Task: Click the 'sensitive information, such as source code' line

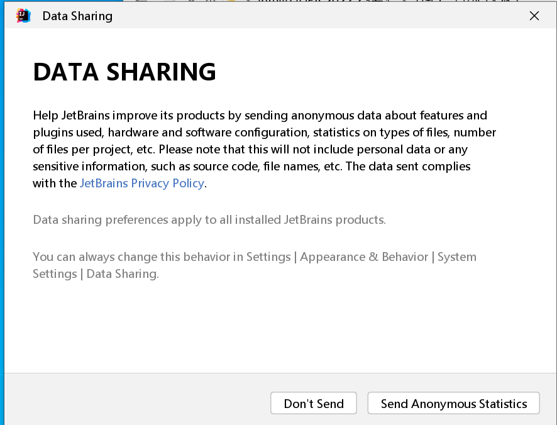Action: [251, 167]
